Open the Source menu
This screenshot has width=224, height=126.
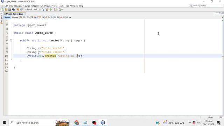click(27, 6)
